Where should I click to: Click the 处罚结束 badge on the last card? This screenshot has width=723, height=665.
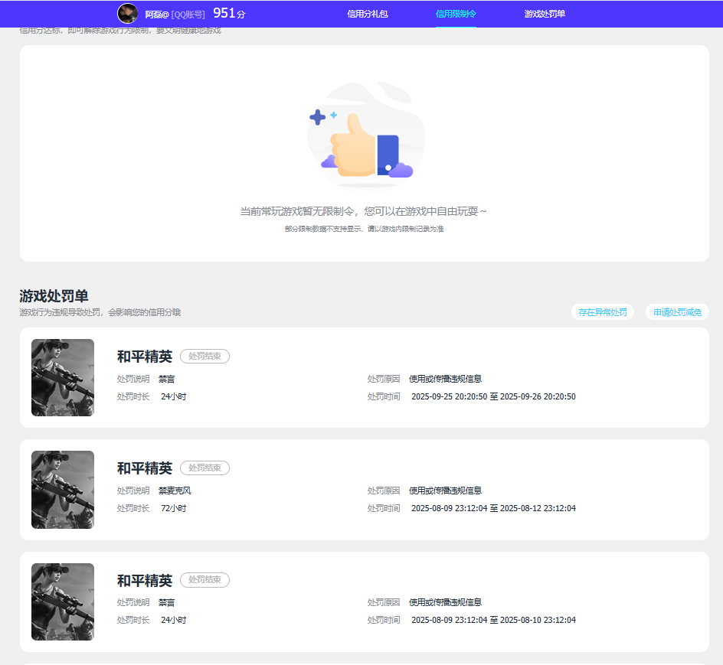(204, 580)
